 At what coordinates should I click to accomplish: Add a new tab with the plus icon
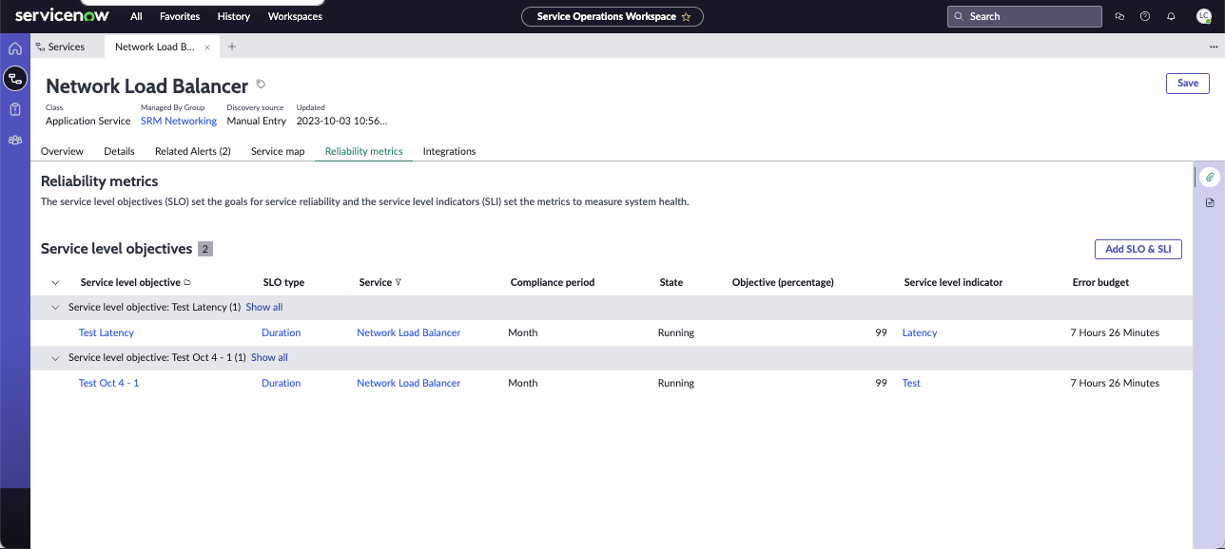232,47
